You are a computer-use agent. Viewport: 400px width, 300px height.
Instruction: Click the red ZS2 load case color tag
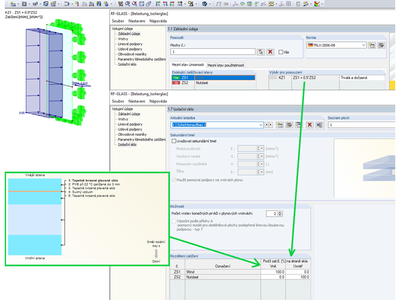tap(176, 83)
